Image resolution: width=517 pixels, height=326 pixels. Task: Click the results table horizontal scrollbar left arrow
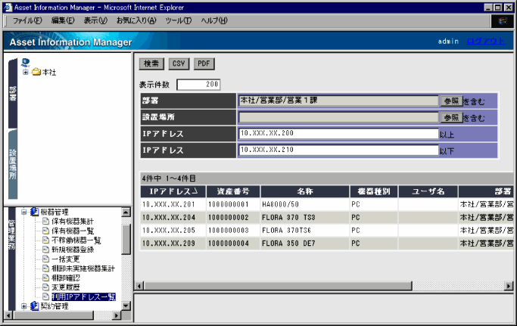pyautogui.click(x=139, y=286)
